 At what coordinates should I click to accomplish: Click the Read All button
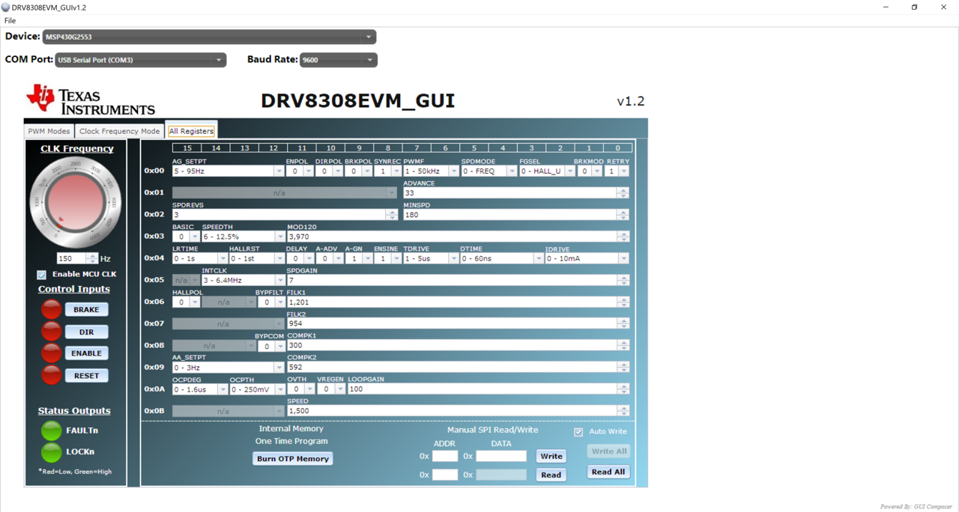(x=608, y=472)
